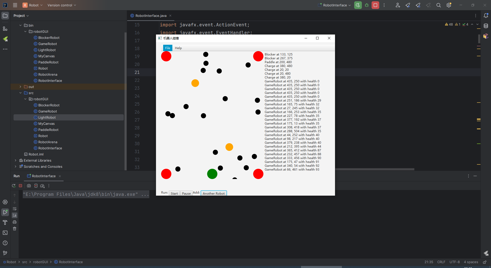491x268 pixels.
Task: Stop process in Run panel toolbar
Action: tap(20, 186)
